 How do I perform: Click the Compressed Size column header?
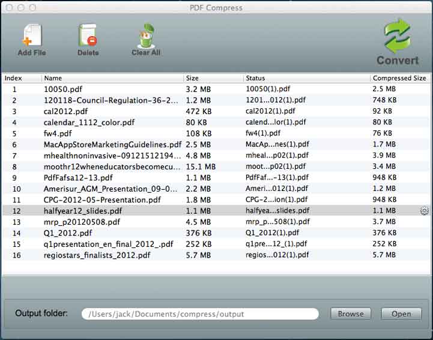(x=400, y=78)
